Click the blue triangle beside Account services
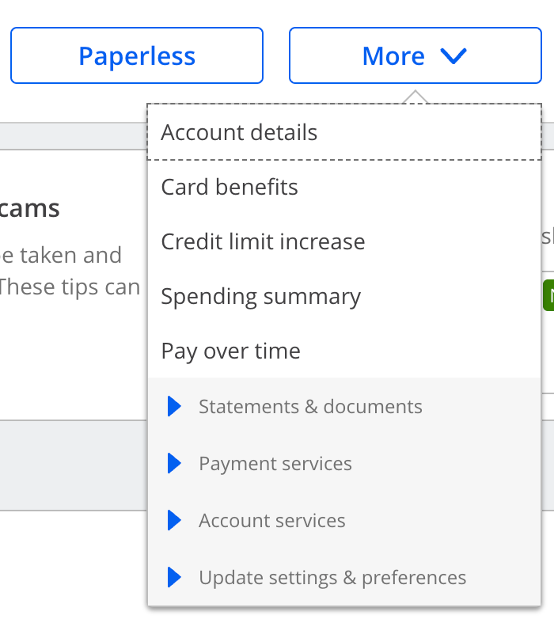This screenshot has height=619, width=554. tap(175, 521)
